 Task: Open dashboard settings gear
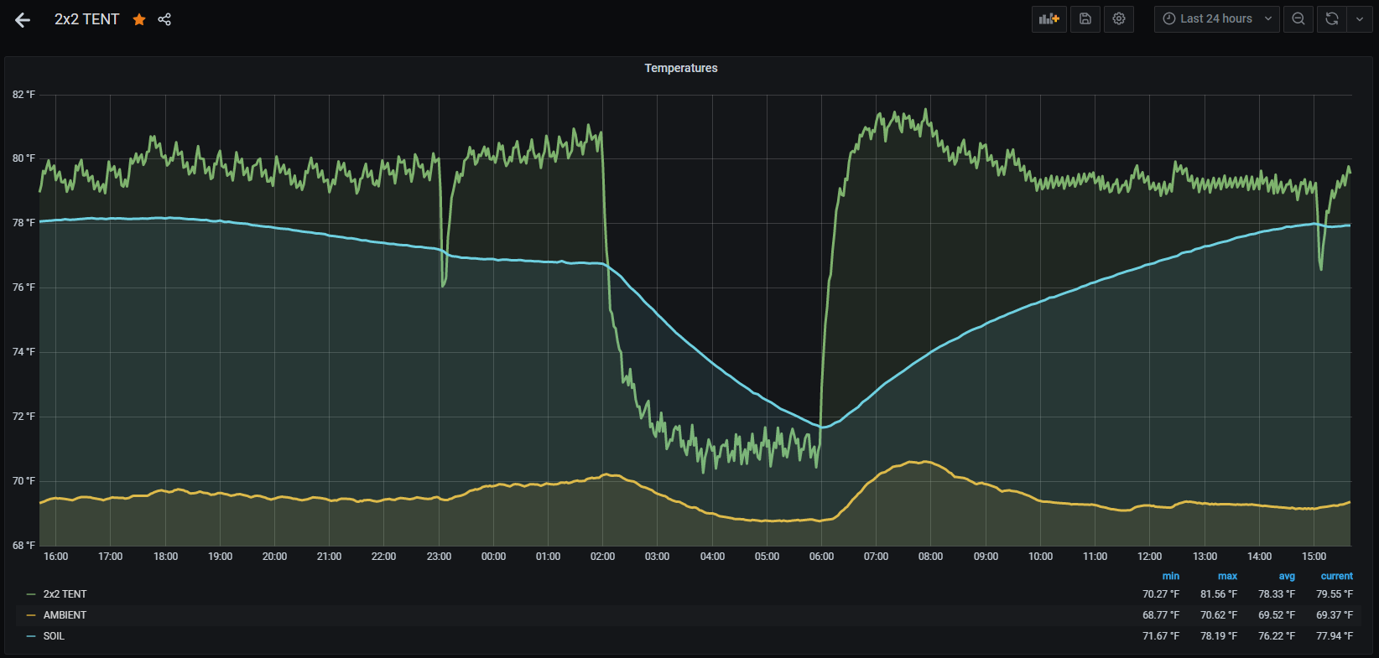pos(1119,18)
